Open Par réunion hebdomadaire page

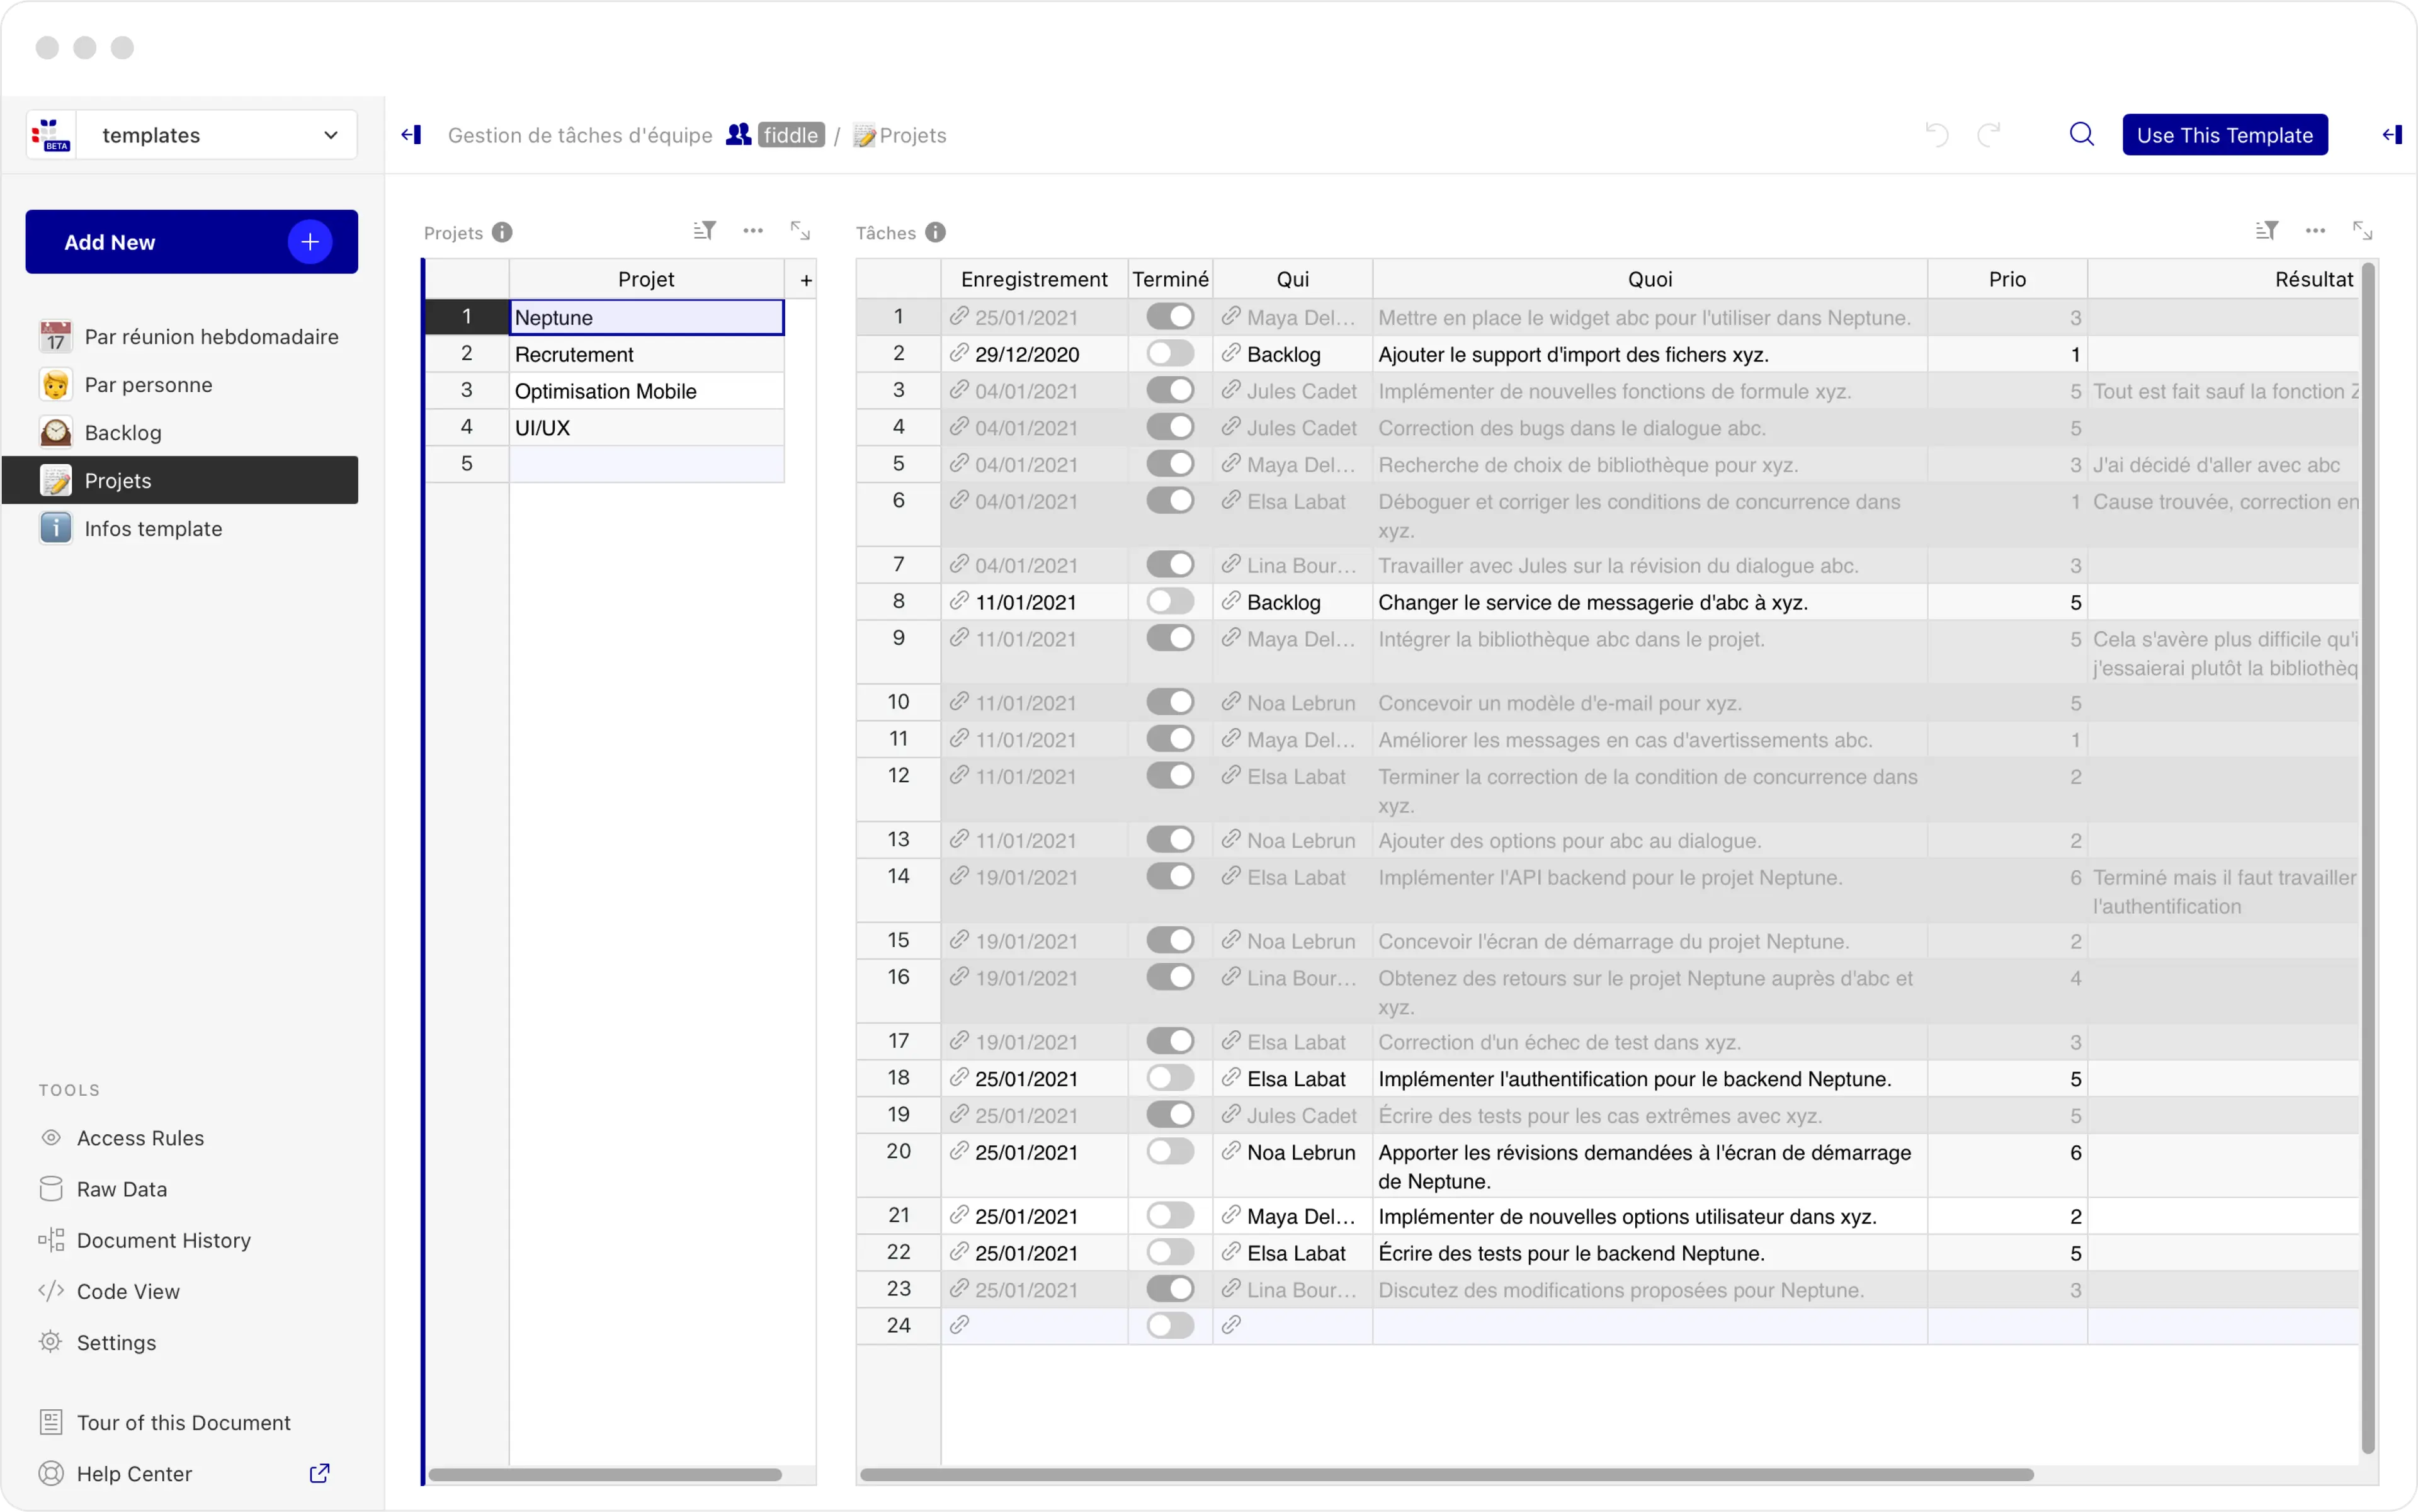click(211, 337)
